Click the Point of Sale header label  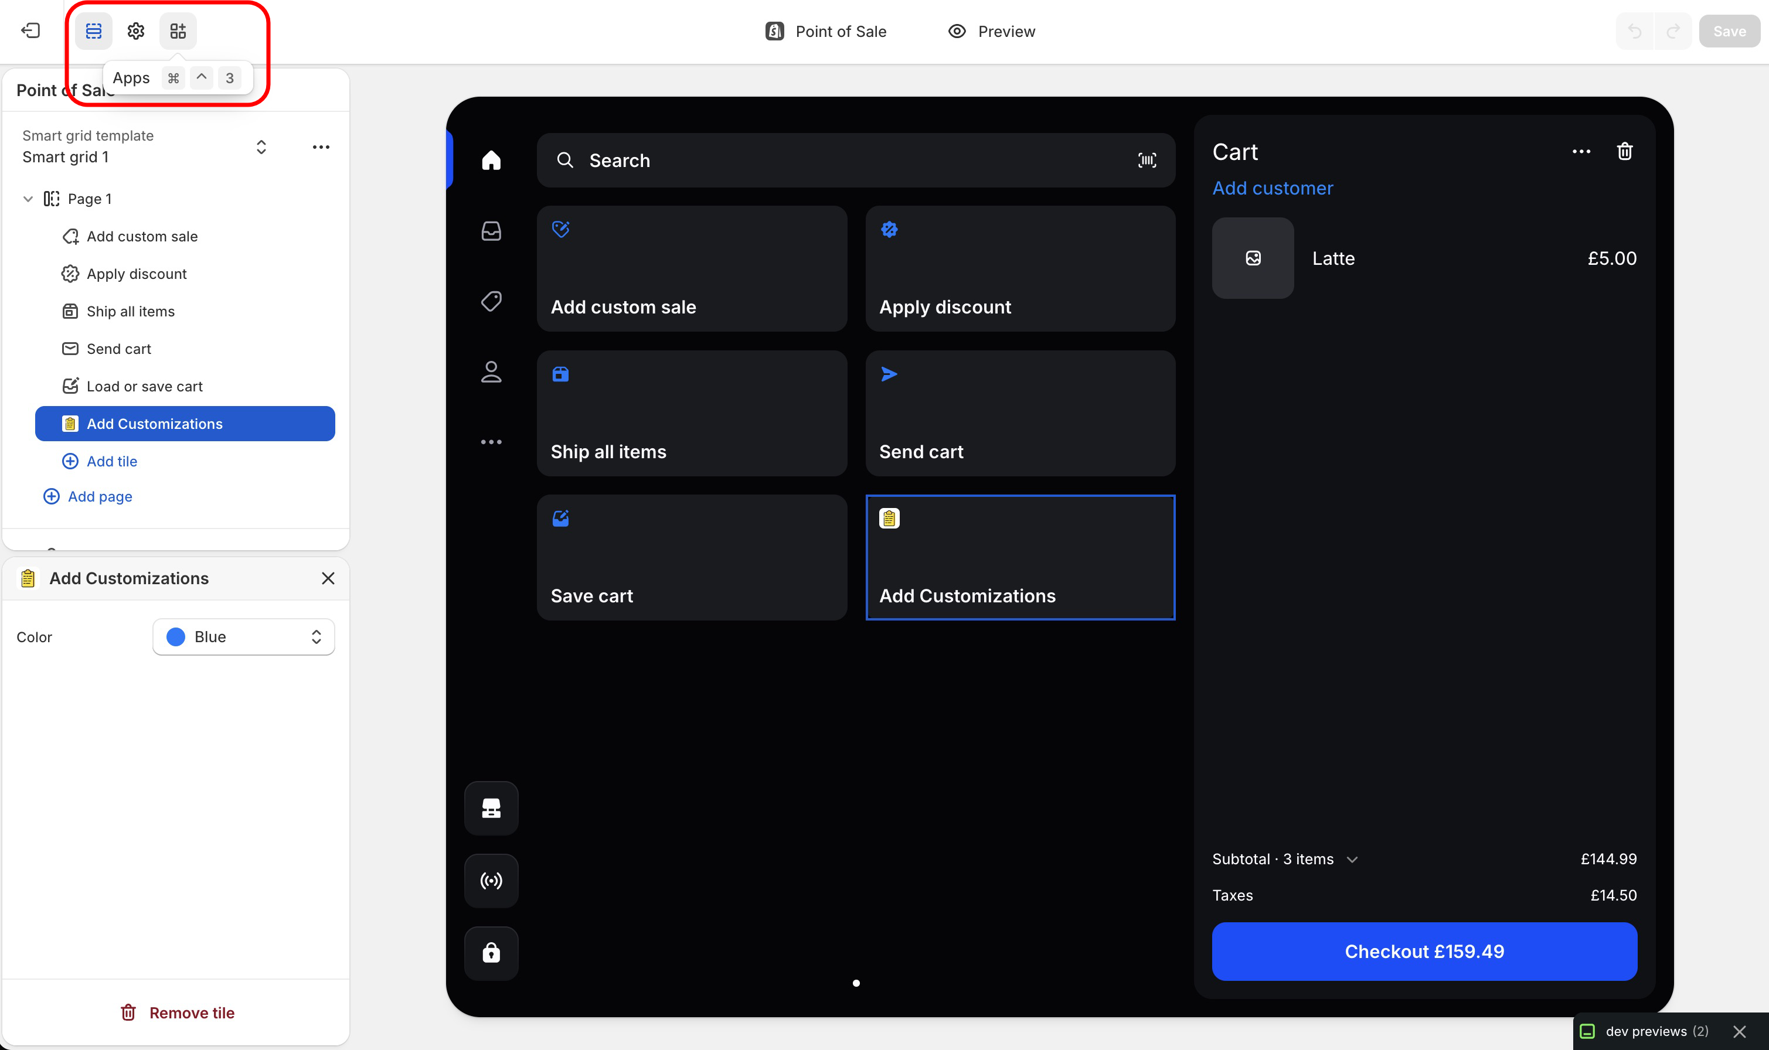click(826, 31)
